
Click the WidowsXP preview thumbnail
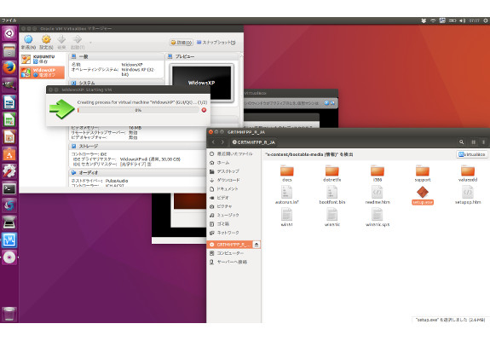(x=202, y=83)
